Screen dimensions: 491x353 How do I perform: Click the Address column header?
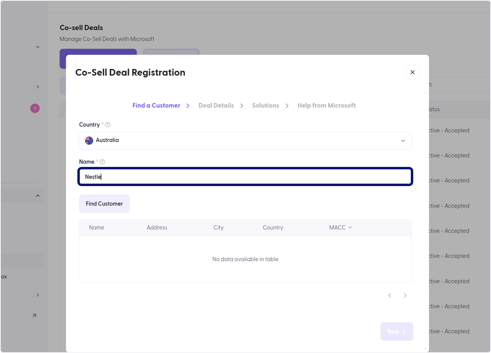pos(157,228)
